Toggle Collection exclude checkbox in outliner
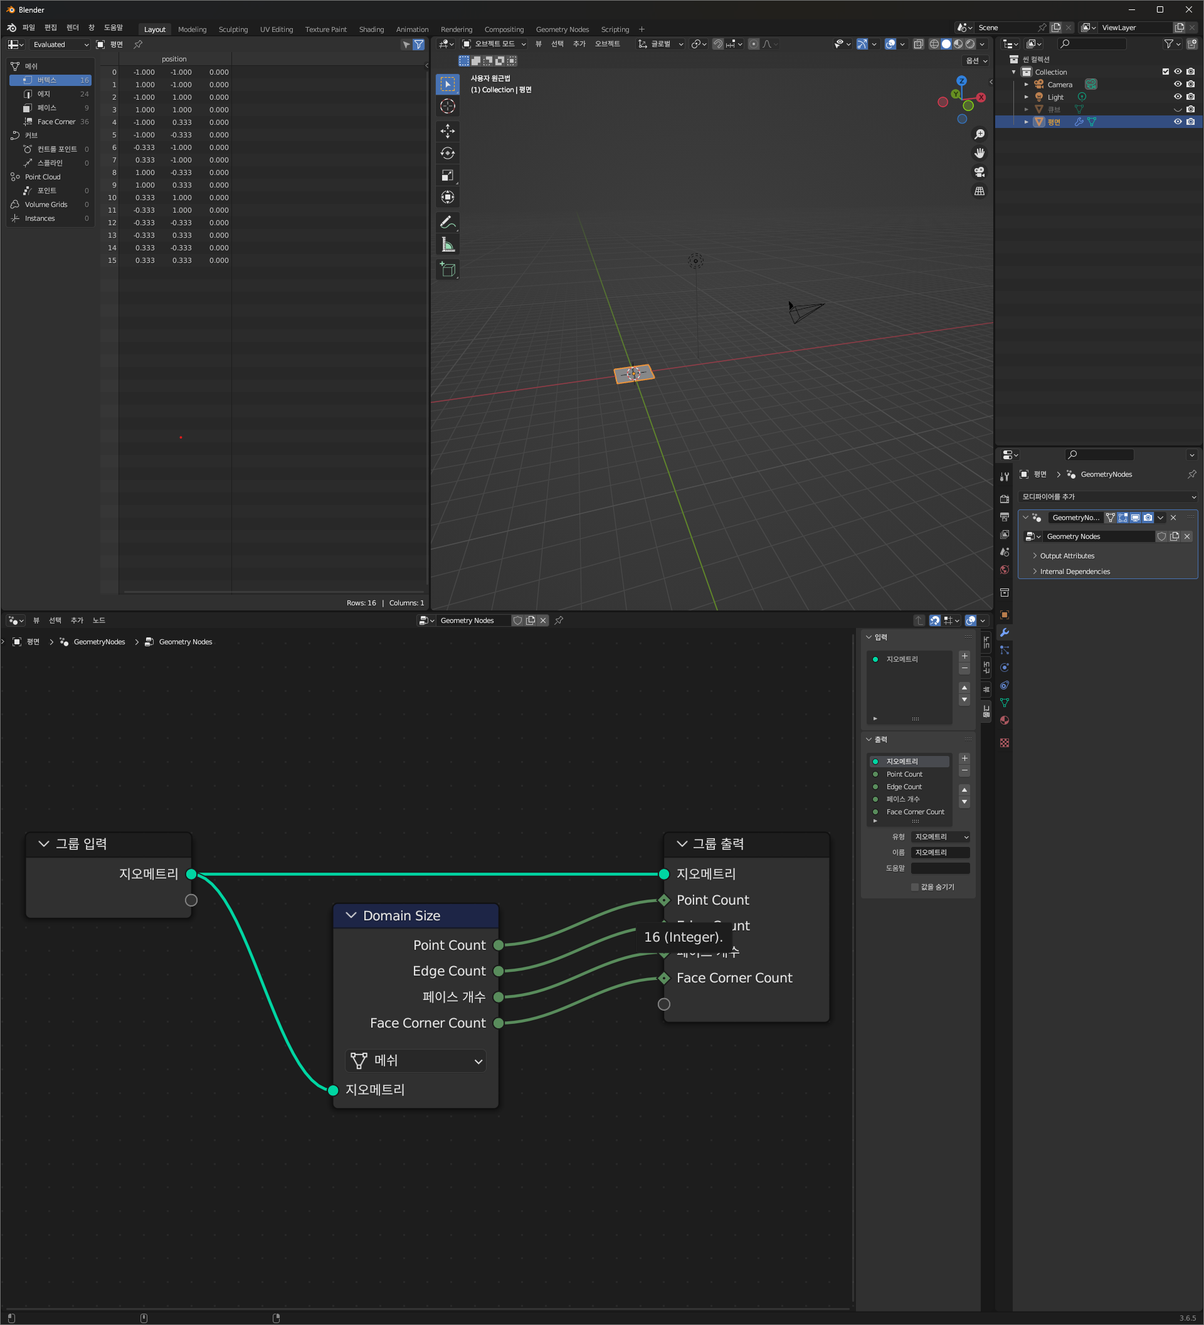Image resolution: width=1204 pixels, height=1325 pixels. [x=1165, y=72]
